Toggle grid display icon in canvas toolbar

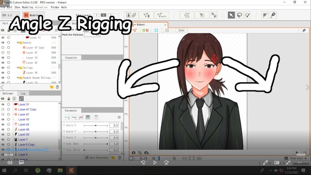(x=167, y=30)
